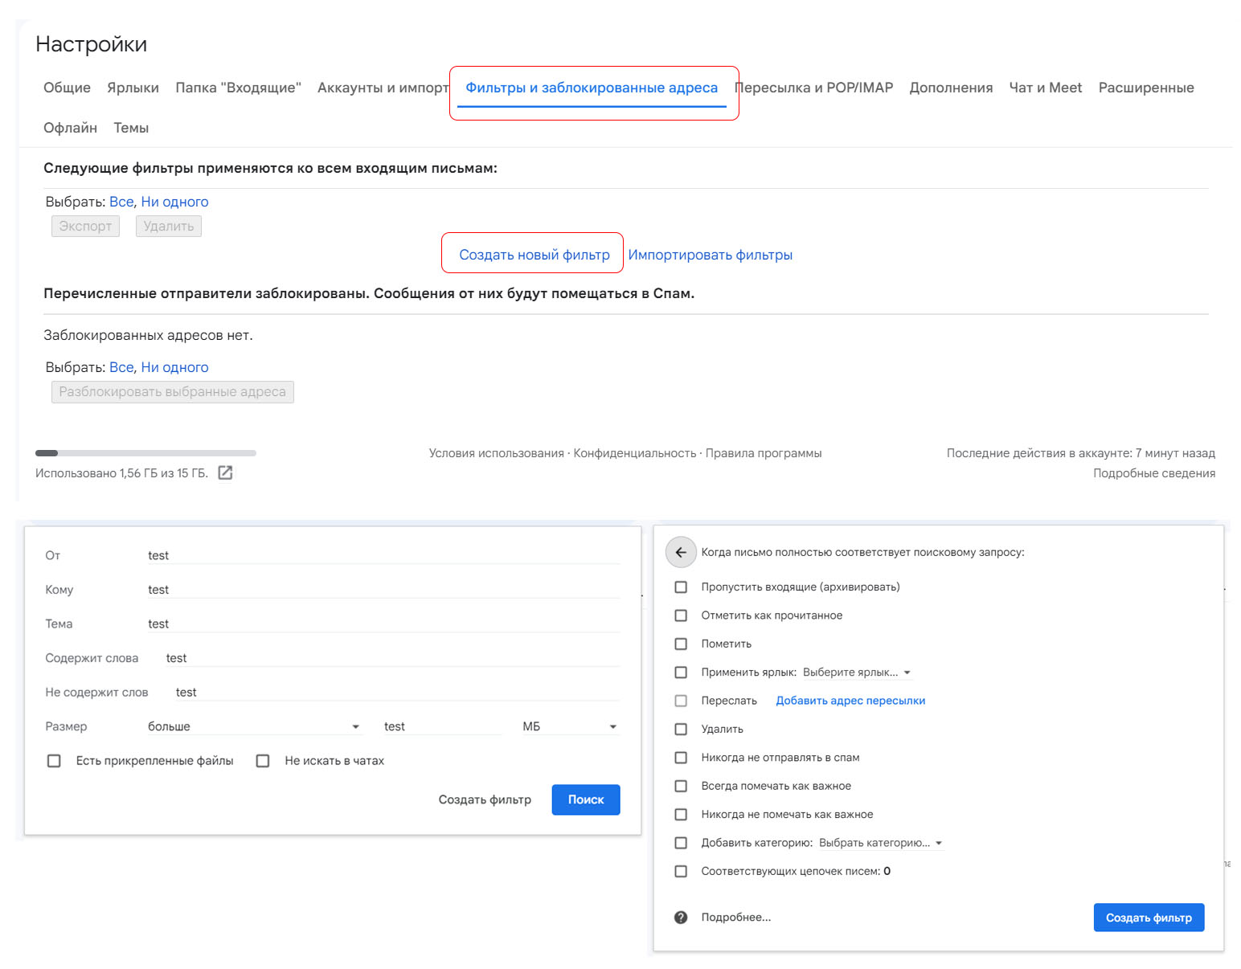The height and width of the screenshot is (969, 1241).
Task: Click blue 'Создать фильтр' button in actions dialog
Action: [1149, 918]
